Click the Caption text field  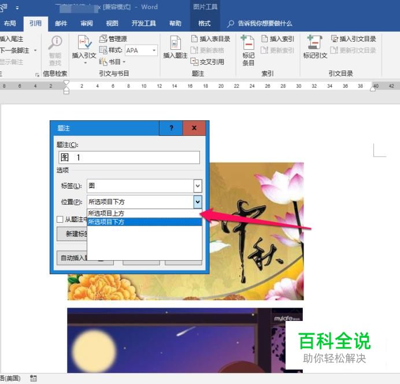pyautogui.click(x=129, y=157)
